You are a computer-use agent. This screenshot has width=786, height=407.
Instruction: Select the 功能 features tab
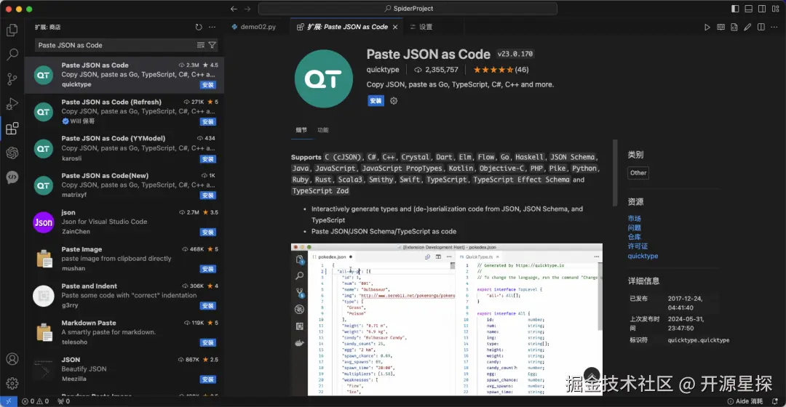point(323,129)
